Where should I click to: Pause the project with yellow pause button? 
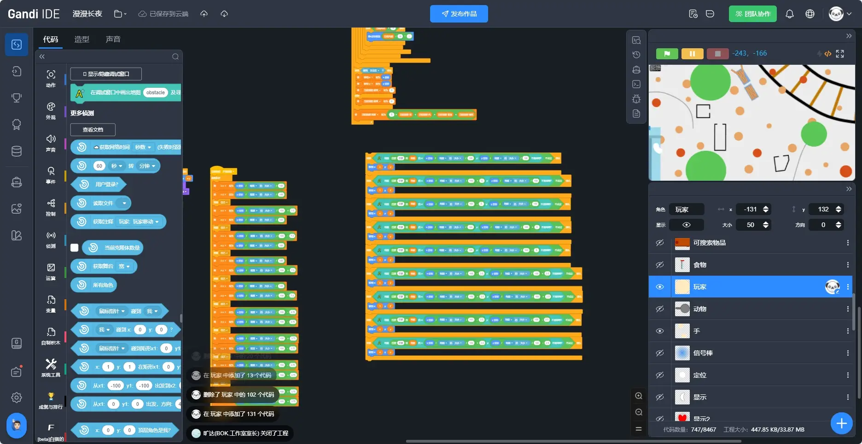point(692,54)
